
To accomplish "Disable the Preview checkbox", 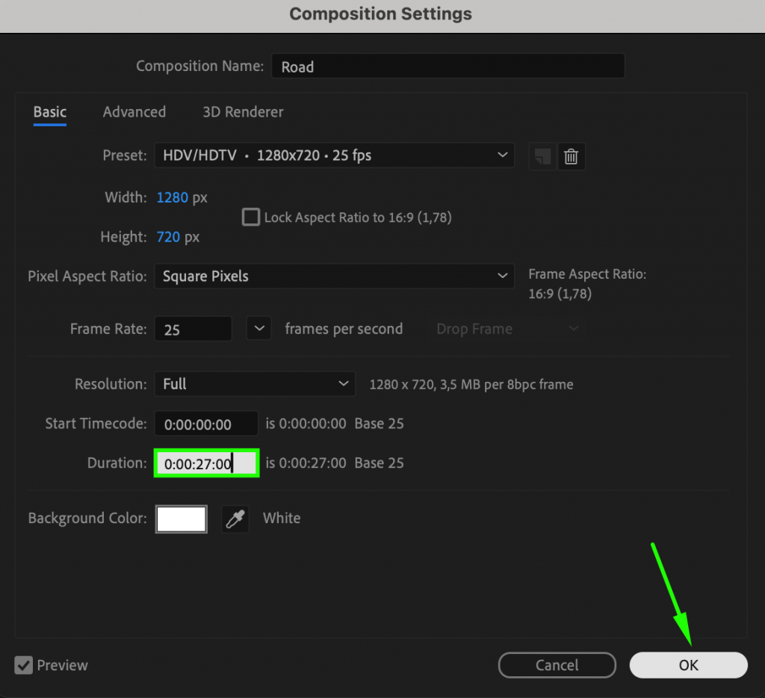I will click(23, 665).
